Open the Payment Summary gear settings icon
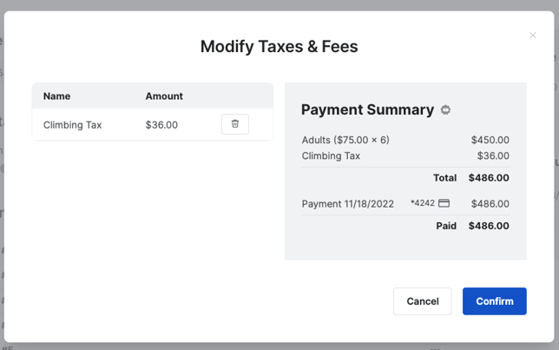 click(x=445, y=109)
